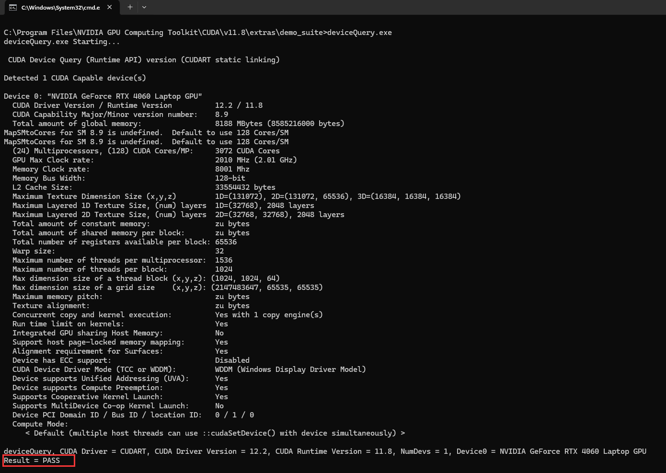Click the Warp size value 32
Screen dimensions: 666x473
click(219, 251)
